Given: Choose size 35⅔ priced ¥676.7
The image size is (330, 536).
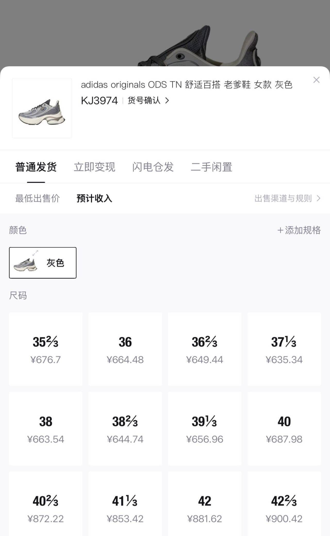Looking at the screenshot, I should [x=46, y=349].
